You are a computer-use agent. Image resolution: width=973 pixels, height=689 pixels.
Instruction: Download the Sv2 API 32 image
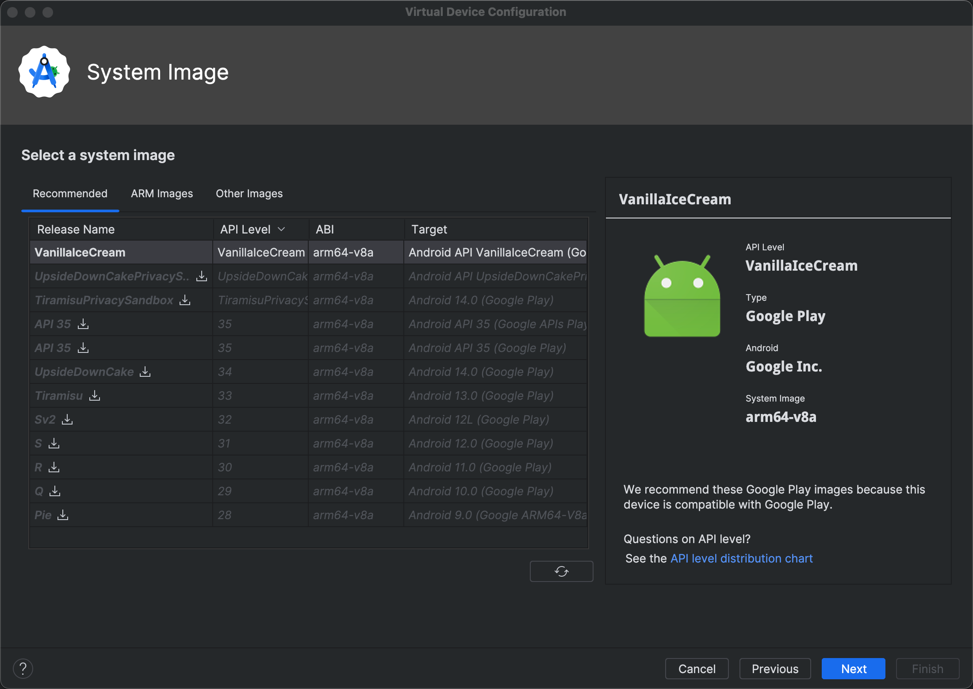(x=67, y=419)
